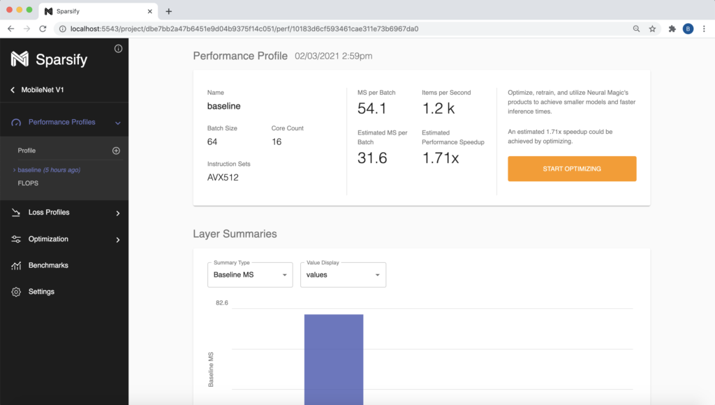Click the 02/03/2021 2:59pm timestamp
715x405 pixels.
pos(333,56)
